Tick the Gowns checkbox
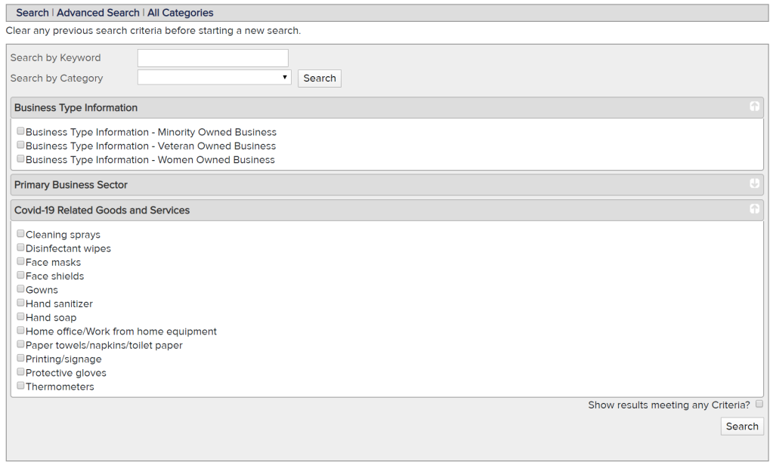 tap(20, 288)
